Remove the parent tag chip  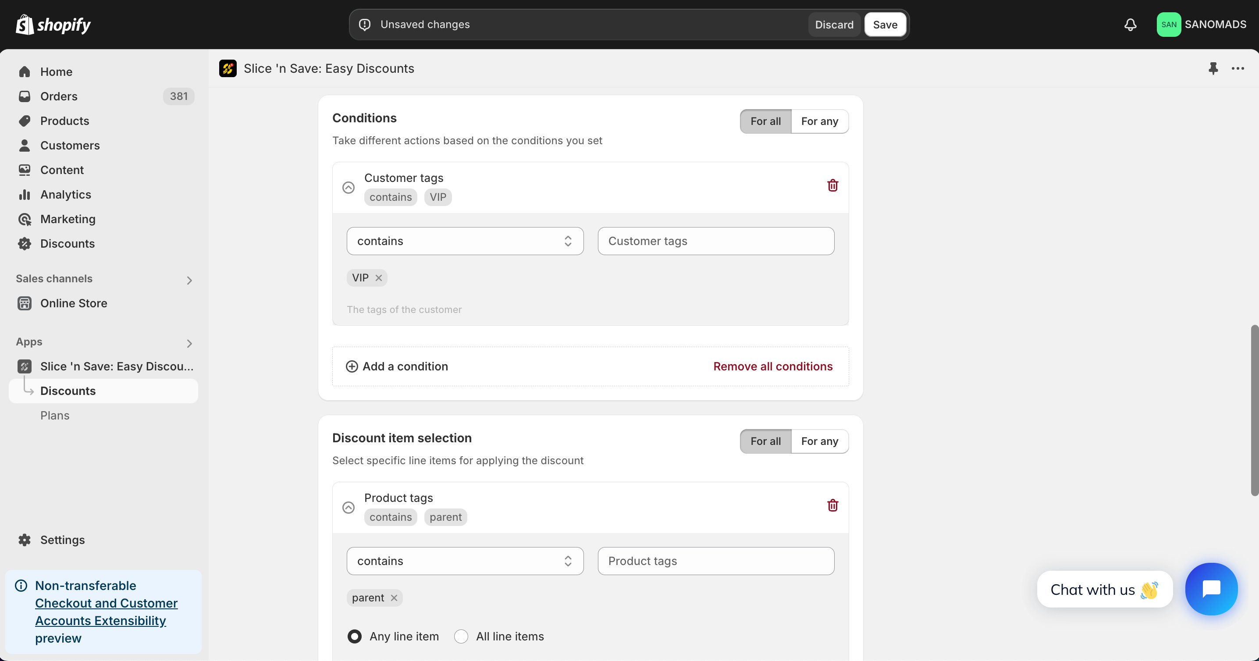coord(394,598)
